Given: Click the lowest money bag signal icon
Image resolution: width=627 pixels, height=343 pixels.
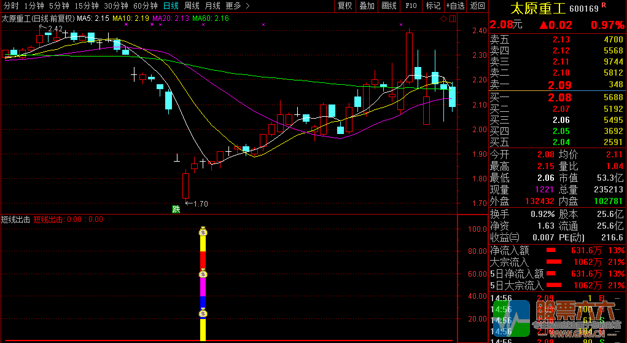Looking at the screenshot, I should coord(203,313).
